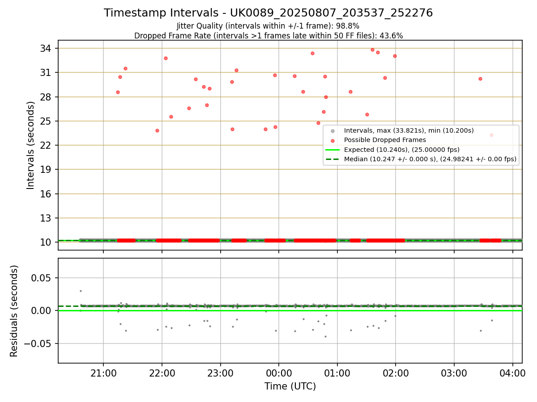Click the 10 tick on intervals axis
This screenshot has height=402, width=537.
tap(47, 242)
